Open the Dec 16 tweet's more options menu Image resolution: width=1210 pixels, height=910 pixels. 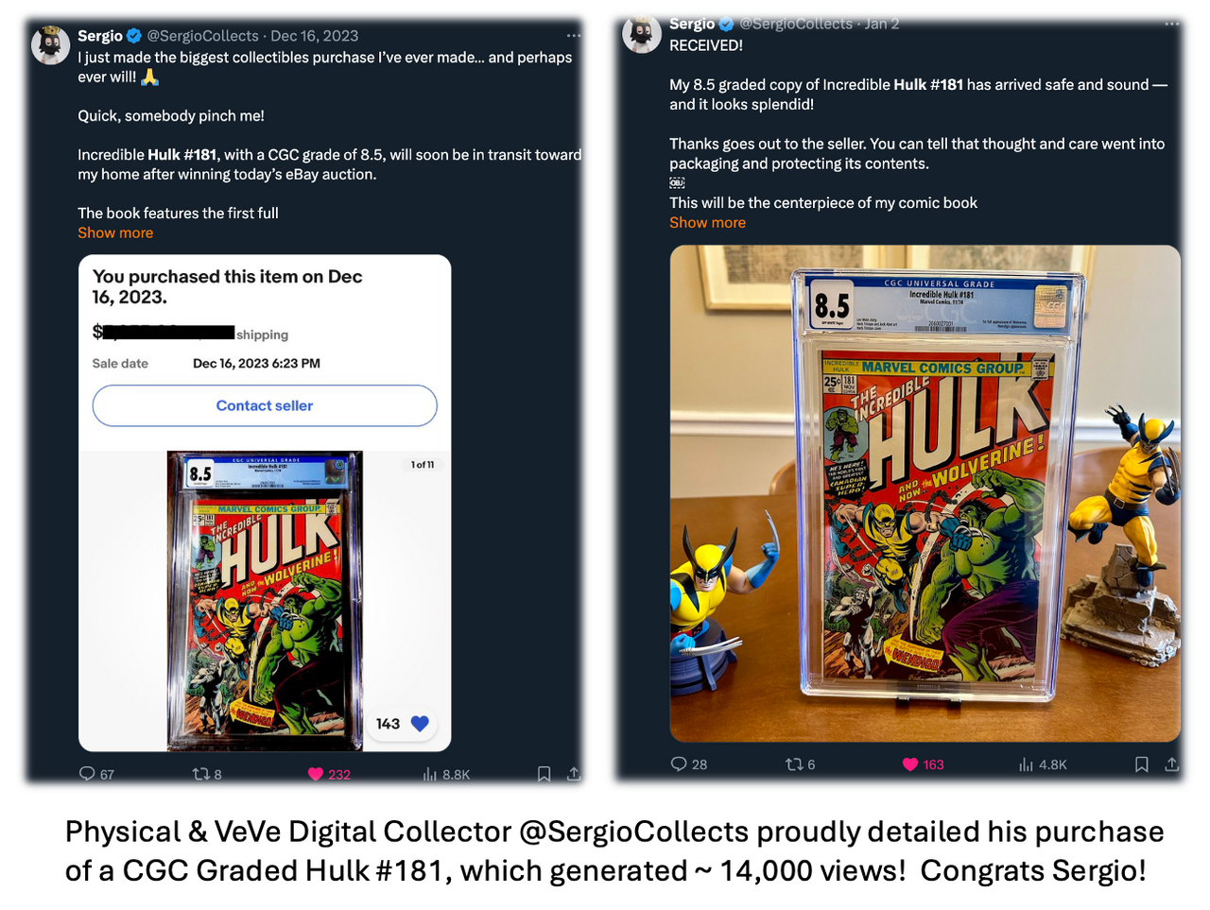[x=573, y=35]
